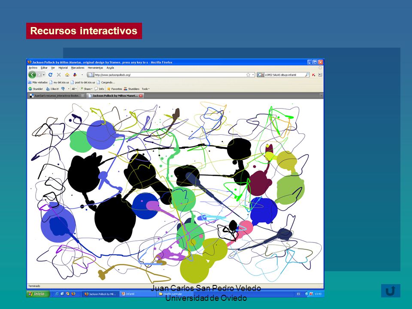Screen dimensions: 412x309
Task: Click the Pollock painting canvas
Action: [175, 191]
